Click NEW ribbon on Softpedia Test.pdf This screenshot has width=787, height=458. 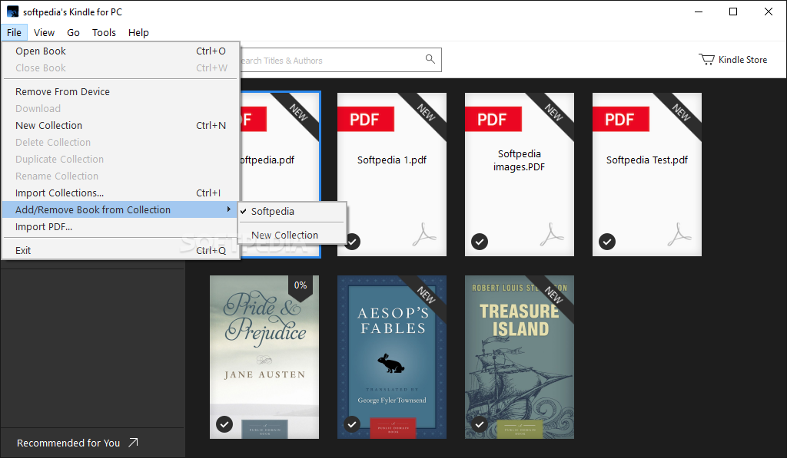679,114
